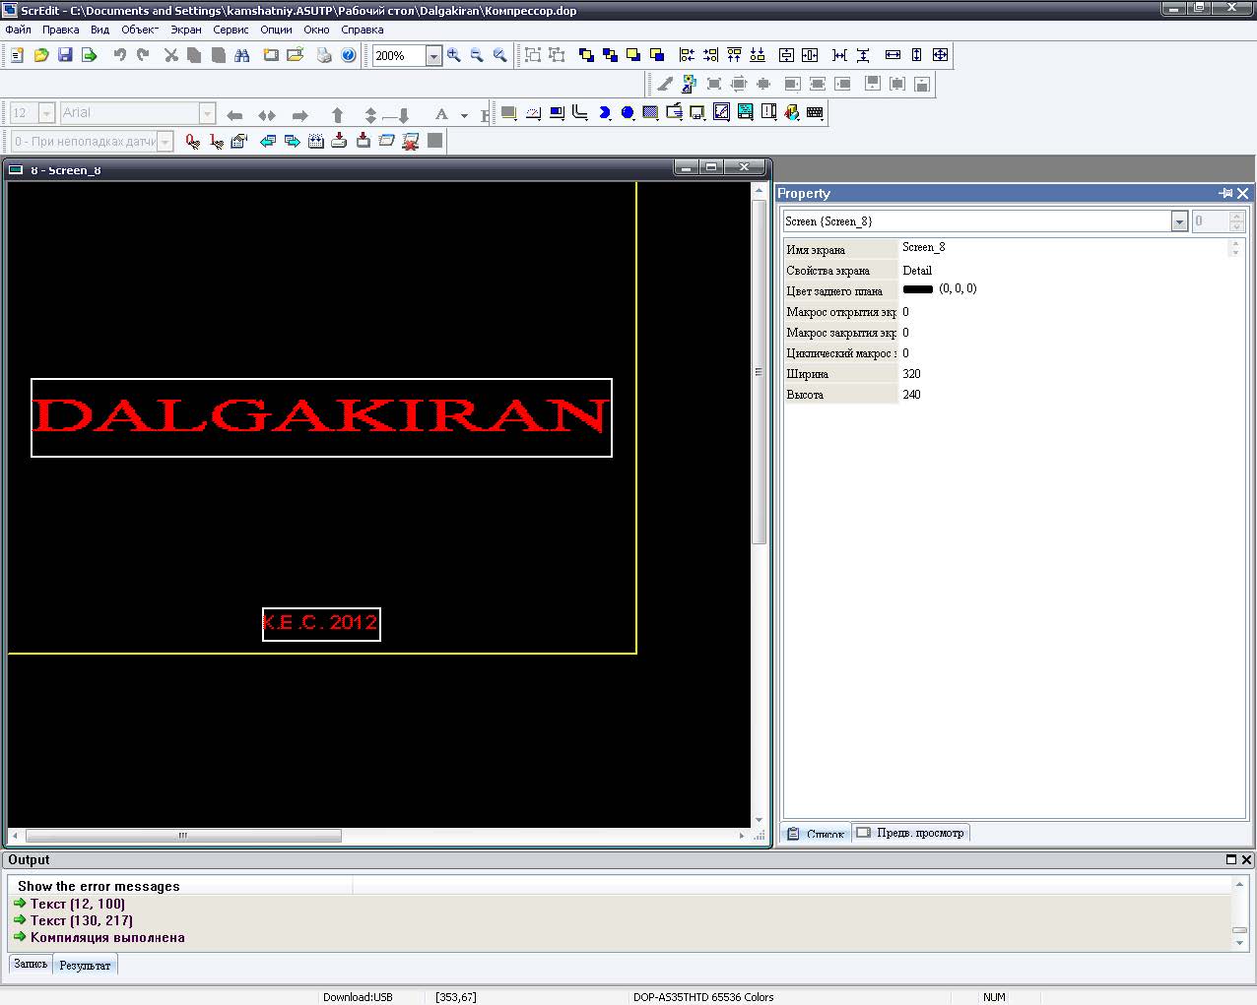Switch to the Запись output tab

point(31,965)
